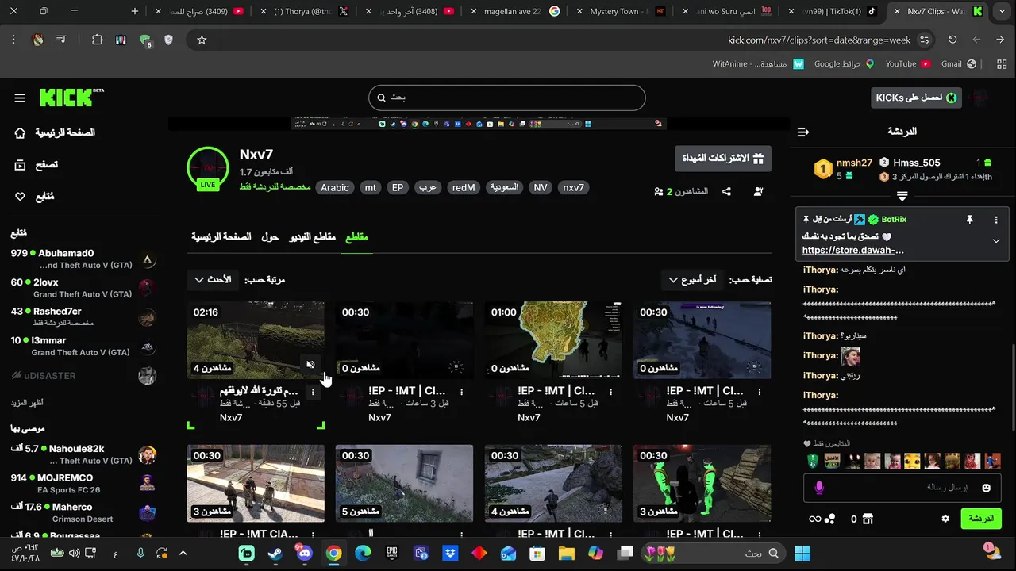Open the WitAnime bookmark

[x=758, y=63]
